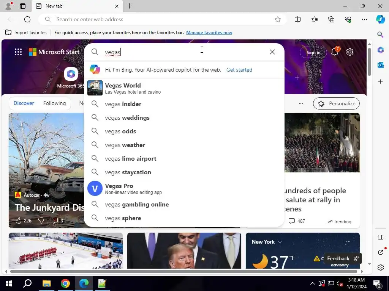Click the horizontal page scrollbar
Screen dimensions: 389x291
[x=183, y=271]
